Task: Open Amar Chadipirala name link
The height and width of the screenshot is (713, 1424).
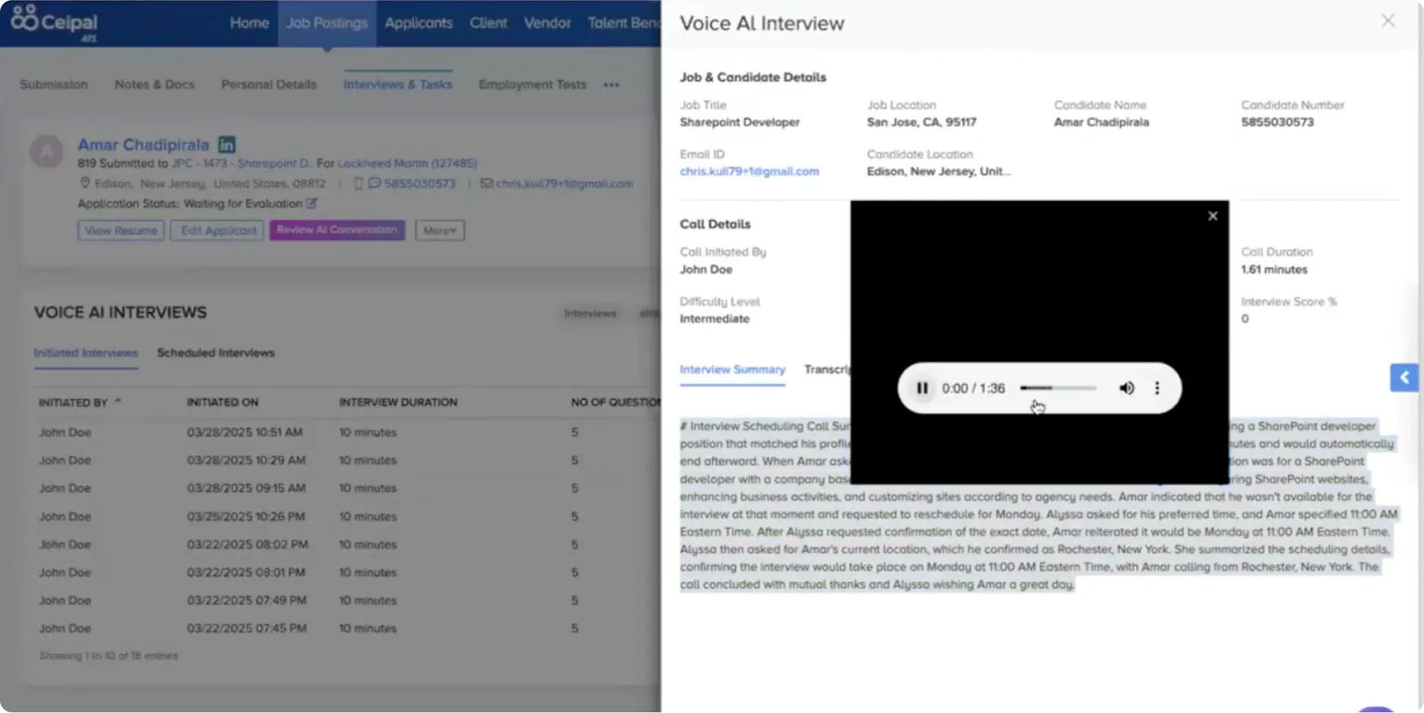Action: 143,145
